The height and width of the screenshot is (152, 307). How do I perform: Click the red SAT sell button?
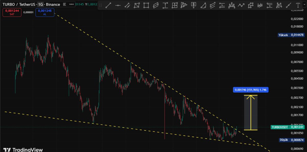click(x=12, y=12)
